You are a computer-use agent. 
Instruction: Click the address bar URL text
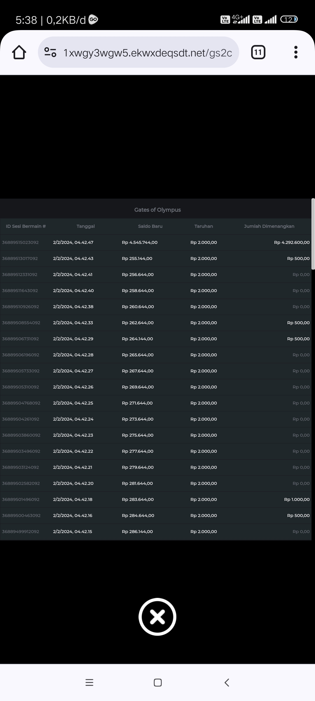[x=148, y=53]
